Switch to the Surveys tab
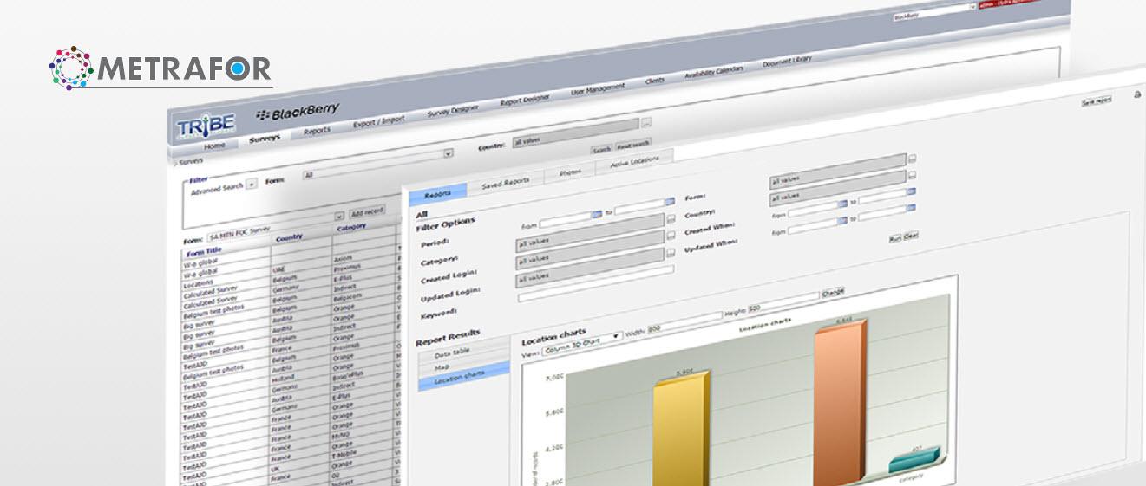Screen dimensions: 1146x486 [265, 139]
